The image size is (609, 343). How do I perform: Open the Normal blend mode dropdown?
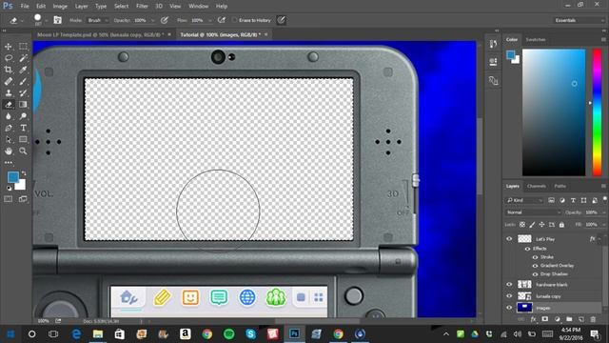533,212
